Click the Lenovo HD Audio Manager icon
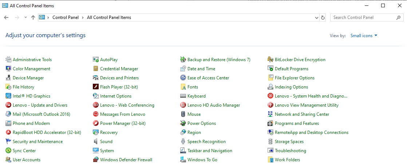Screen dimensions: 407x166 coord(183,105)
